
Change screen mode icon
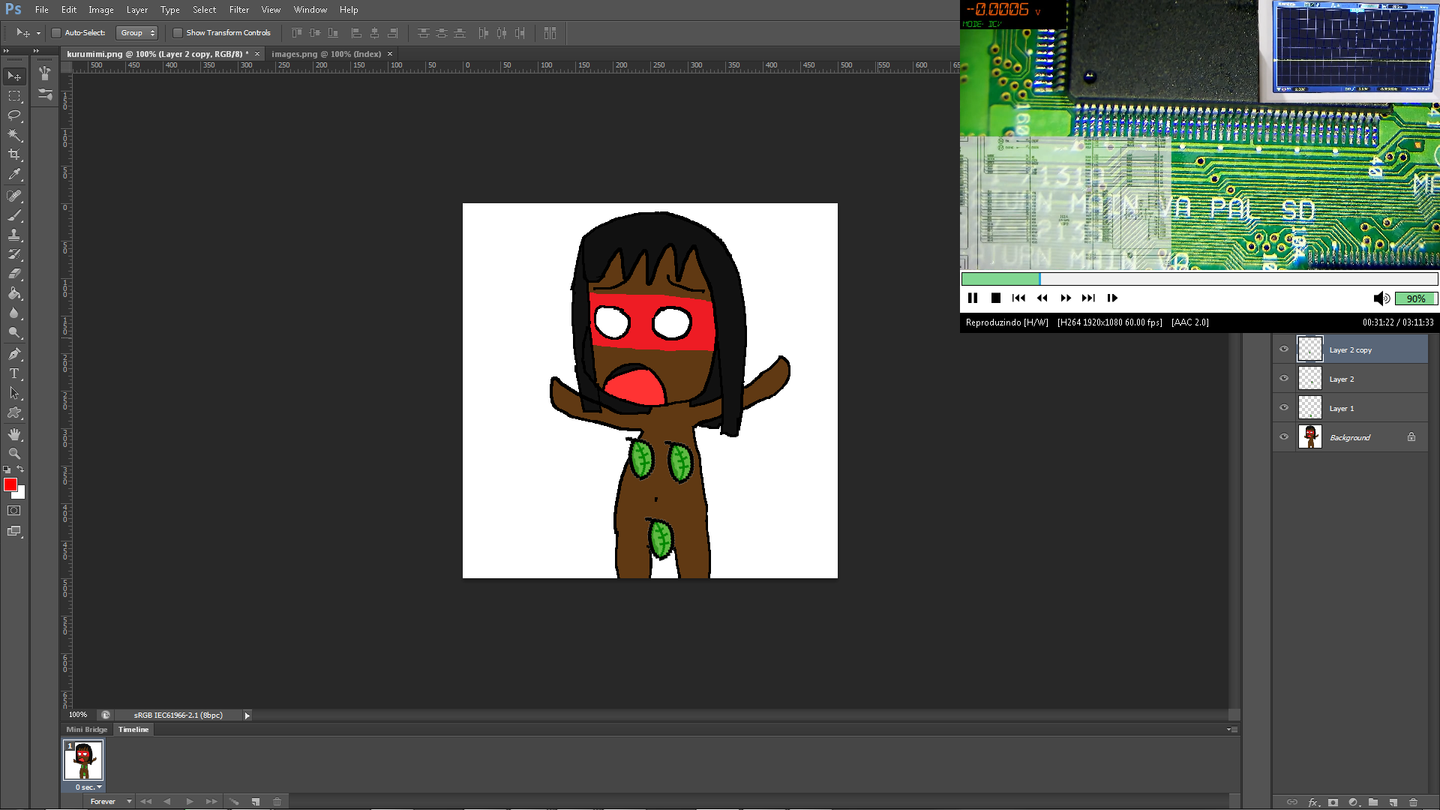point(14,531)
